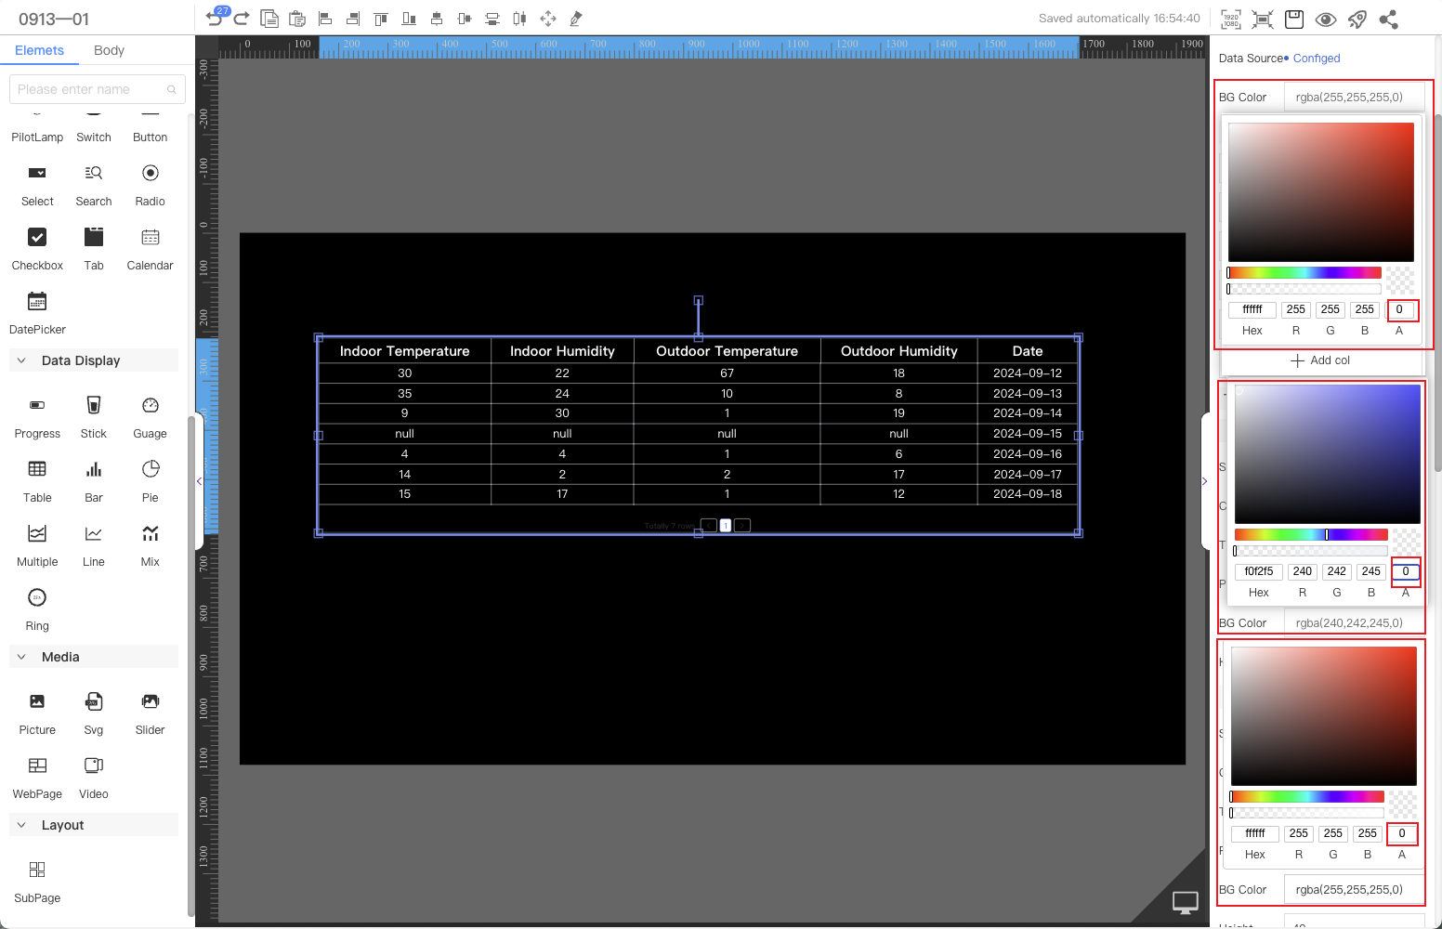Click the 'Please enter name' search field

(89, 89)
